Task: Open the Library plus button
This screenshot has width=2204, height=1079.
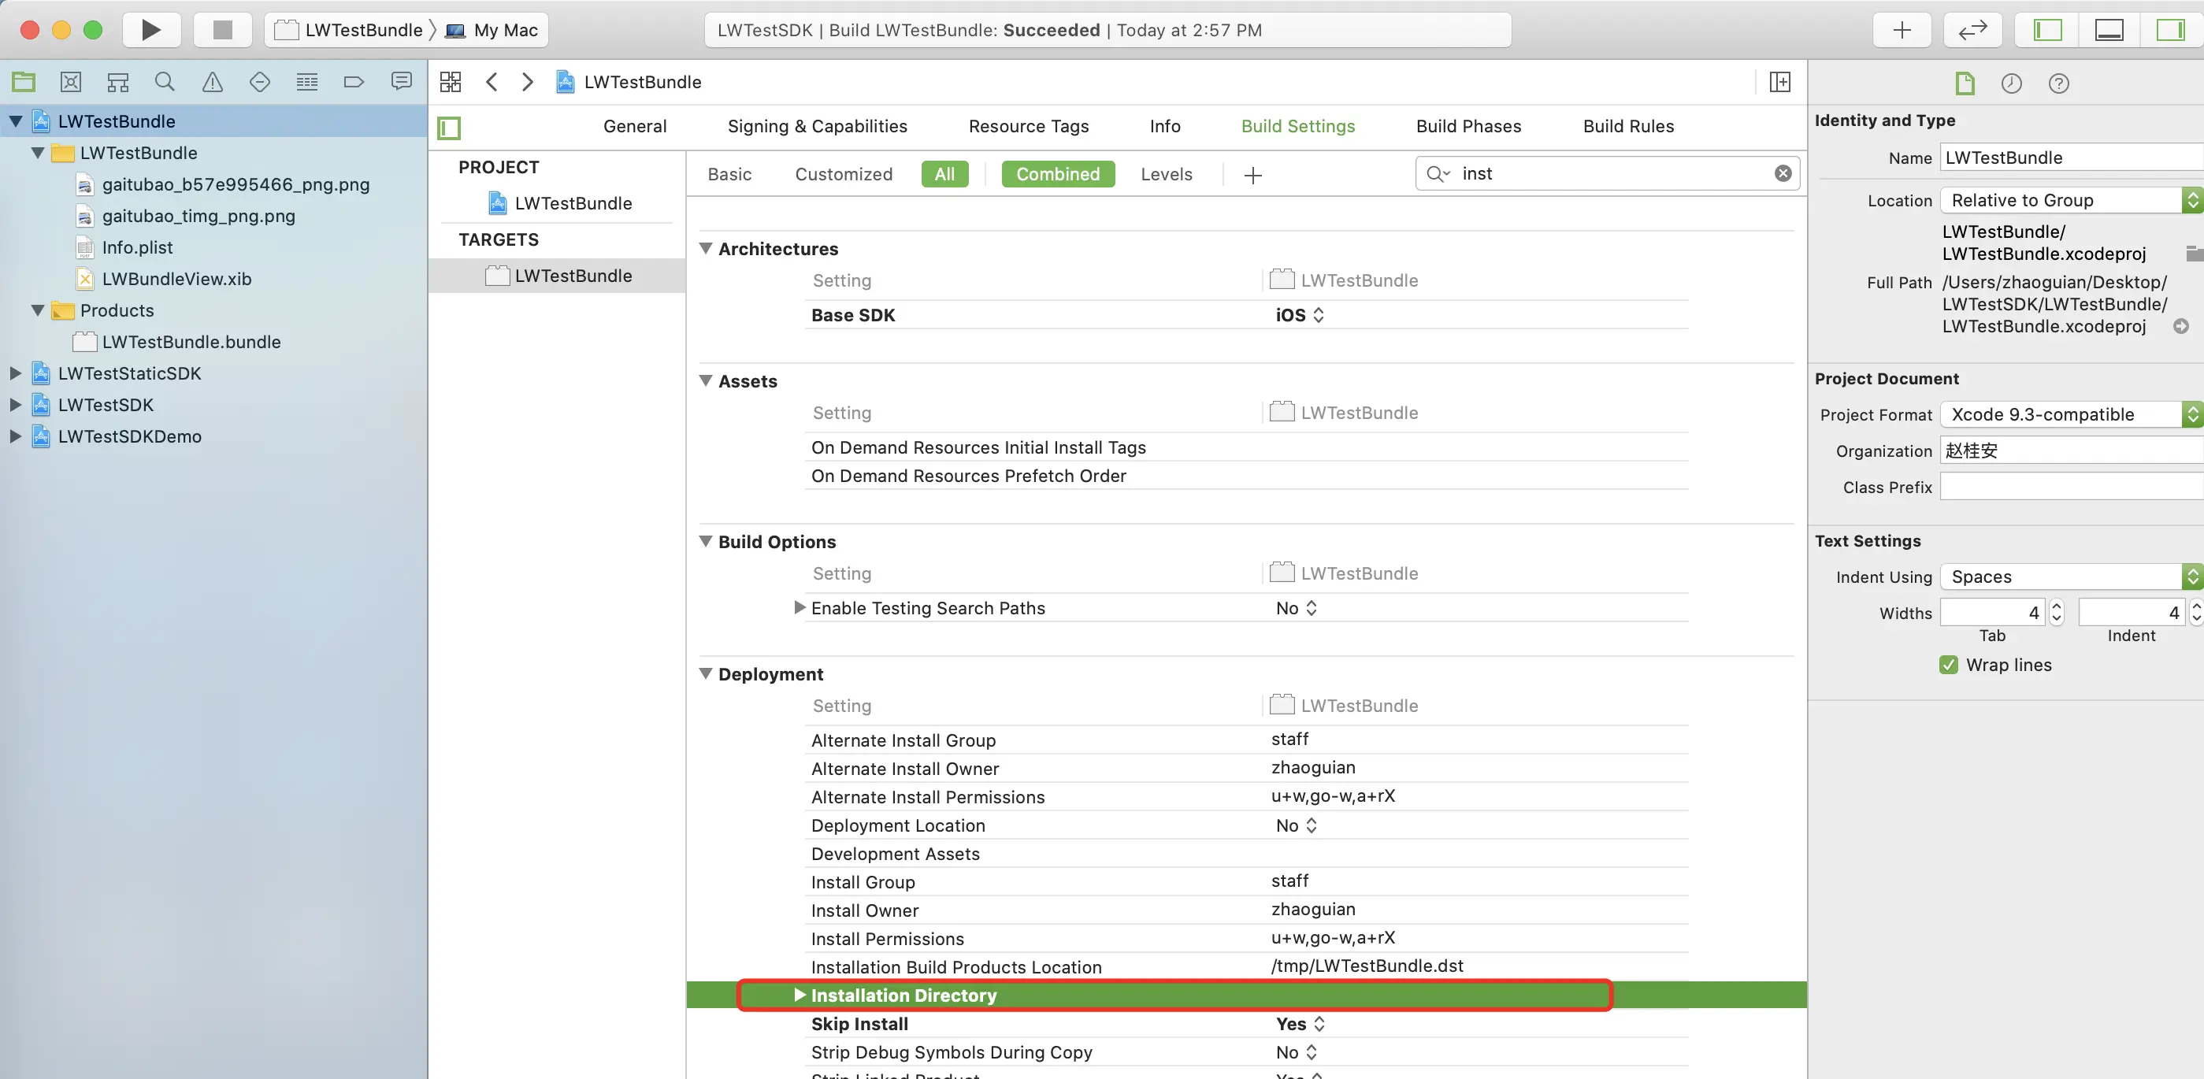Action: 1901,30
